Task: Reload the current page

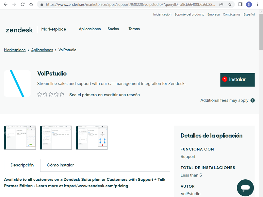Action: [x=23, y=4]
